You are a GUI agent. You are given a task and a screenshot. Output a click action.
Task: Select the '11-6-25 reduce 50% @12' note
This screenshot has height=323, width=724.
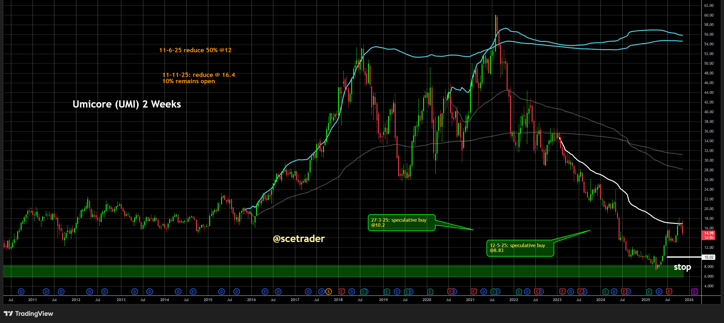pyautogui.click(x=195, y=50)
